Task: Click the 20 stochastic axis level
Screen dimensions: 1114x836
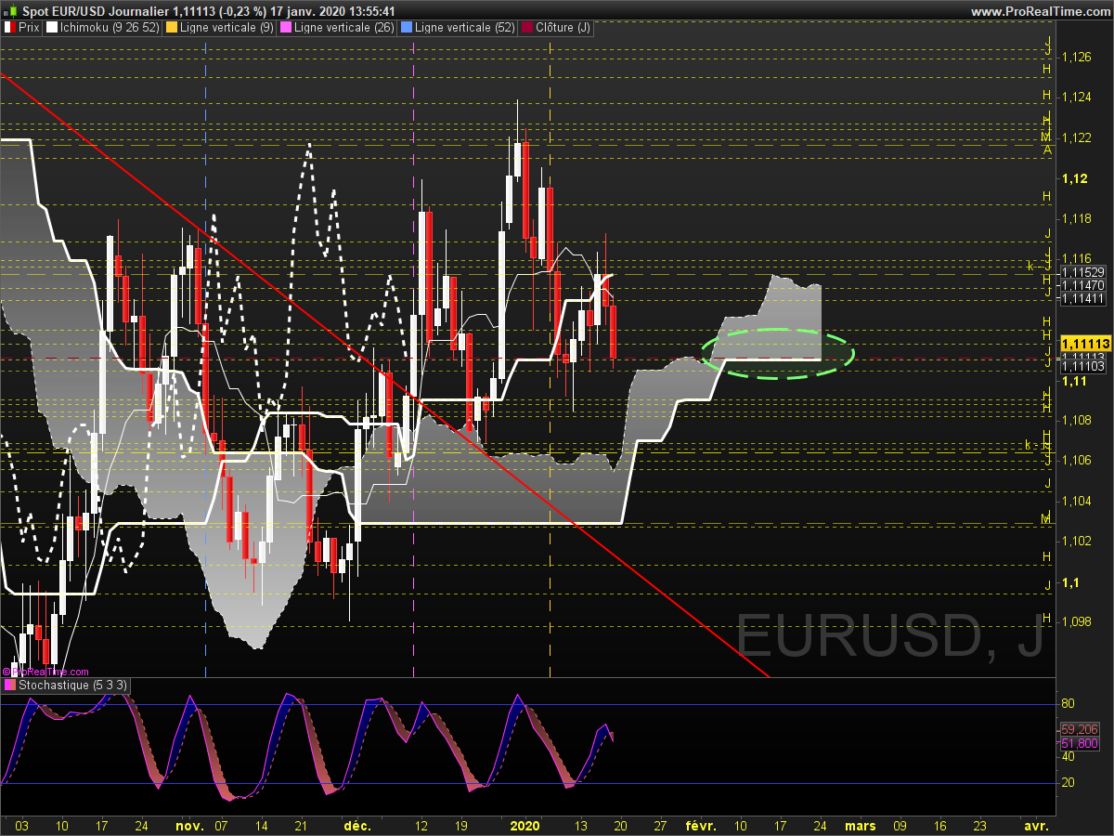Action: click(x=1069, y=783)
